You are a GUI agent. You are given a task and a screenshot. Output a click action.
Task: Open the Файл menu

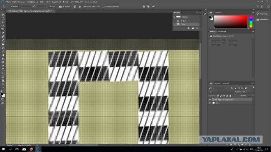(x=8, y=2)
